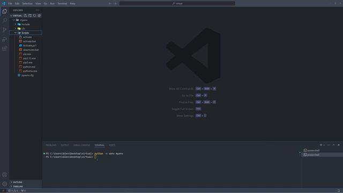Click the command center search box

click(177, 3)
